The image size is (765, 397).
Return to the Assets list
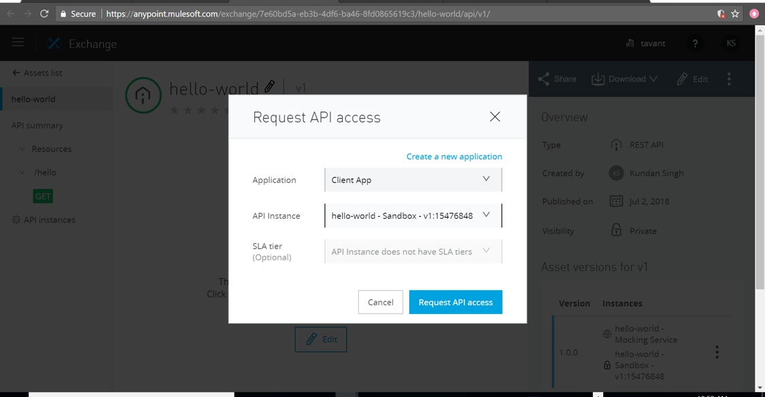[x=37, y=73]
